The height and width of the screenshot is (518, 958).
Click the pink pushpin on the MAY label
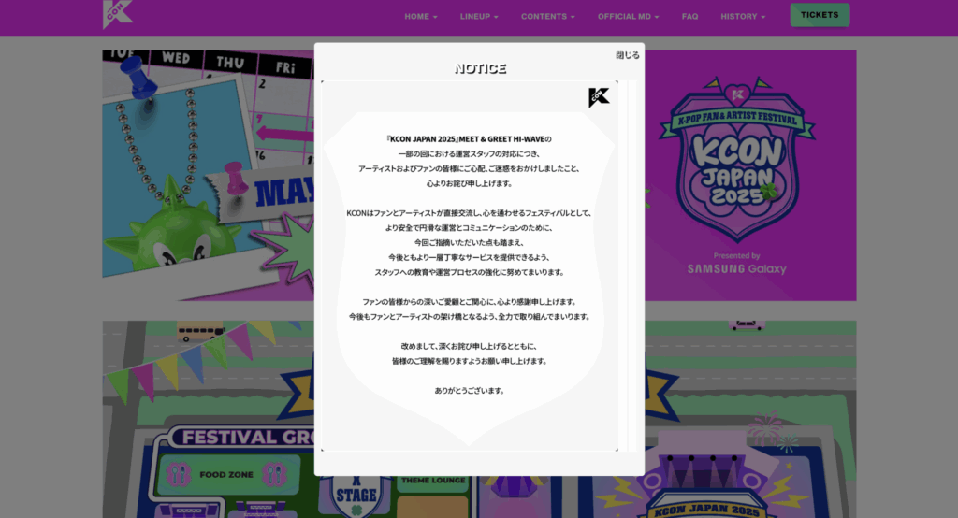pyautogui.click(x=235, y=177)
